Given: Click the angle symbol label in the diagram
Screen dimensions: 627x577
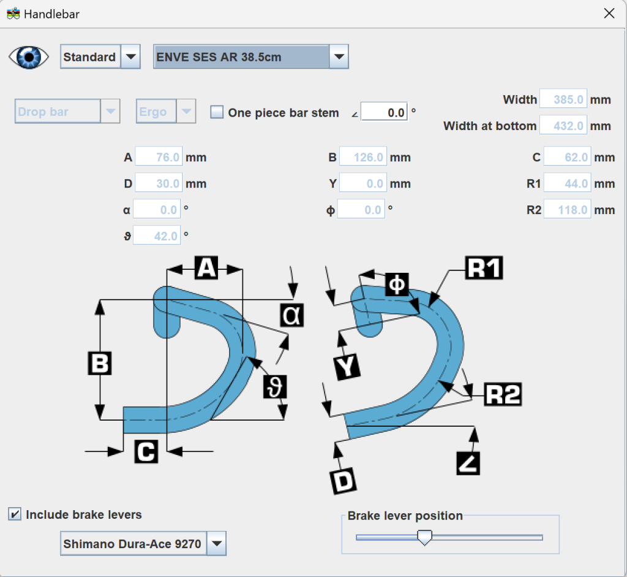Looking at the screenshot, I should point(468,464).
